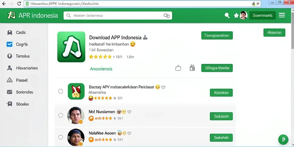Click the red bunny app icon
294x147 pixels.
click(76, 91)
